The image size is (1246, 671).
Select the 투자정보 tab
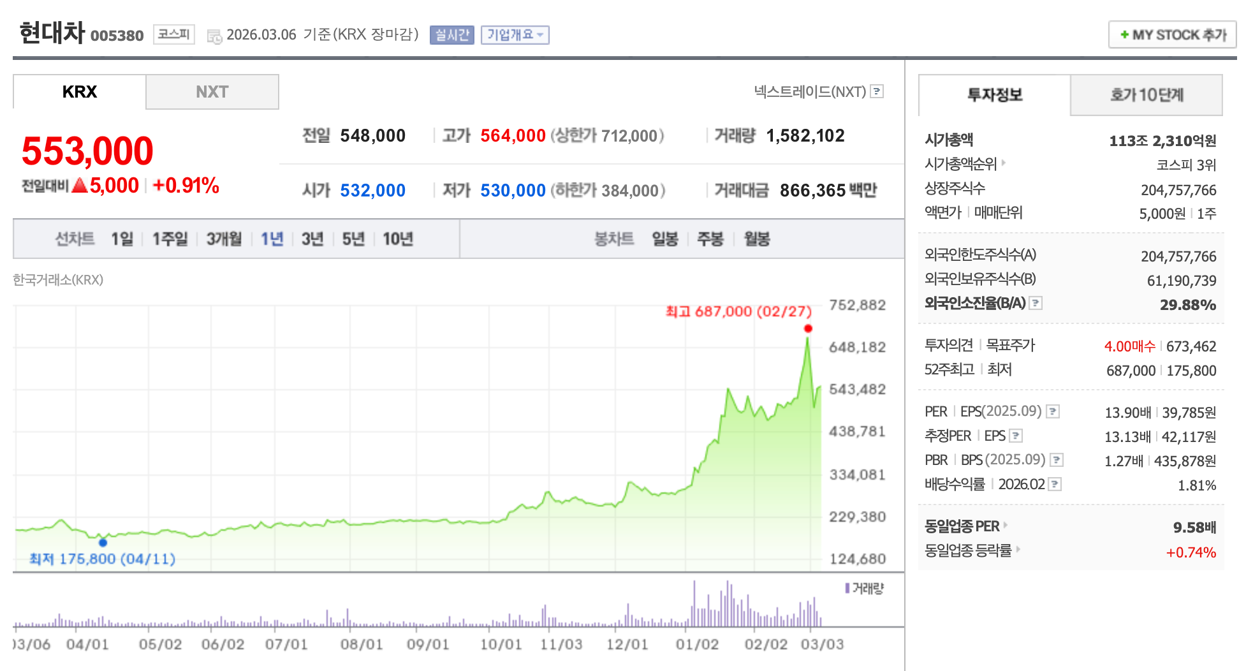[x=995, y=95]
